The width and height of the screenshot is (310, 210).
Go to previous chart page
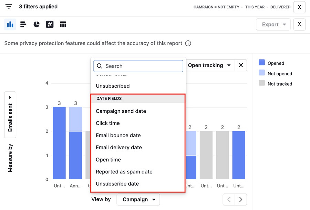coord(229,199)
